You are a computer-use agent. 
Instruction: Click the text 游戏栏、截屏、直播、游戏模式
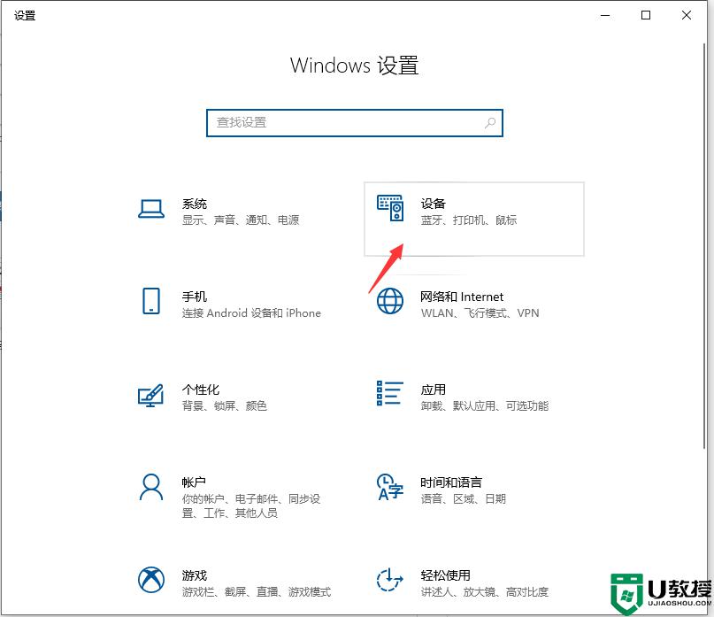point(257,591)
